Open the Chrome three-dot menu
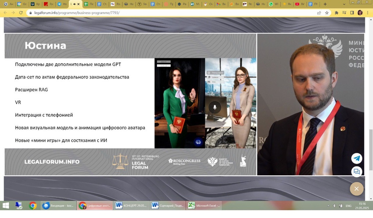Viewport: 373px width, 218px height. tap(368, 13)
